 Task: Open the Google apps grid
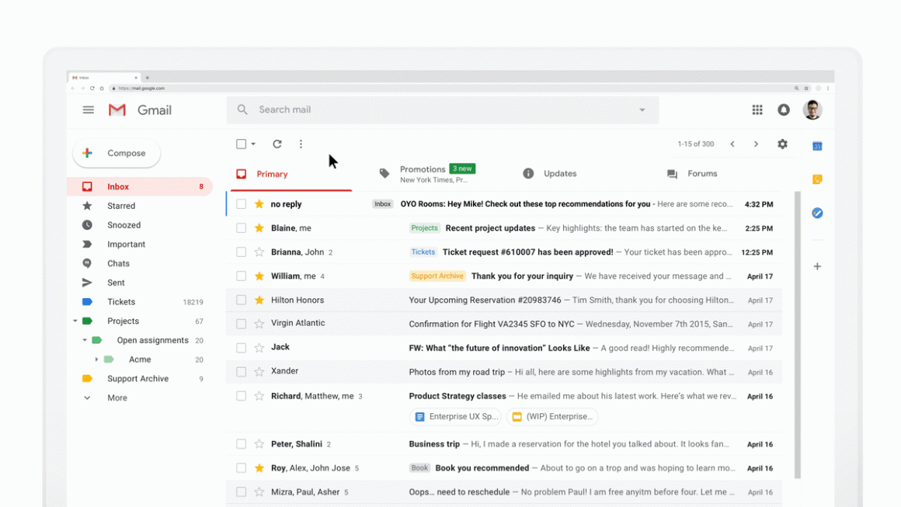(x=757, y=109)
